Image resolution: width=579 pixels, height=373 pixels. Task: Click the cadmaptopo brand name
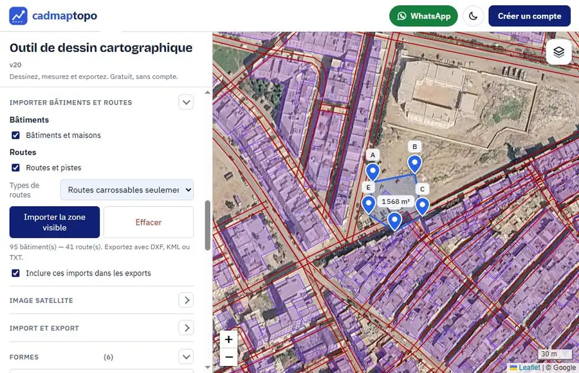64,16
